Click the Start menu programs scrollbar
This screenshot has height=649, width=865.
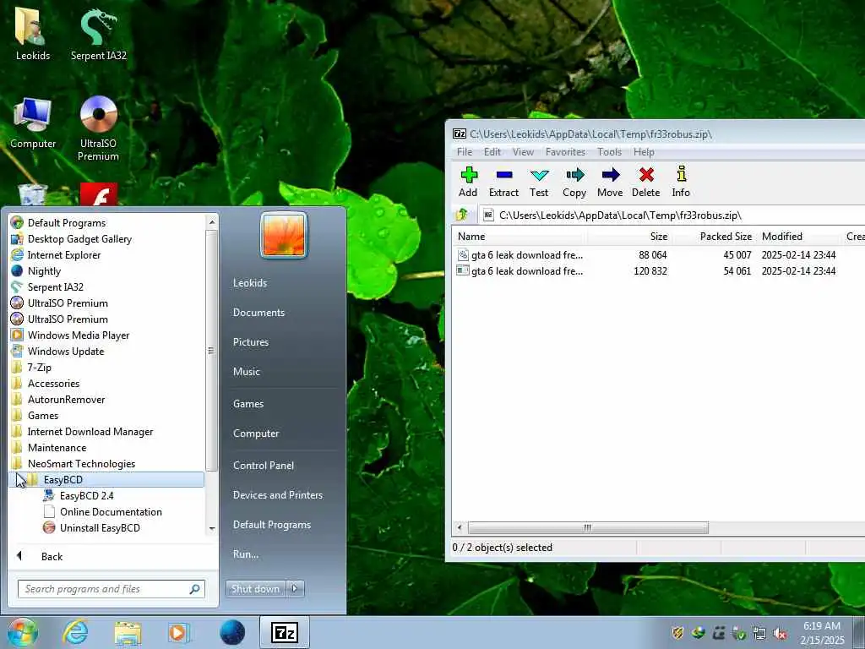[x=211, y=351]
